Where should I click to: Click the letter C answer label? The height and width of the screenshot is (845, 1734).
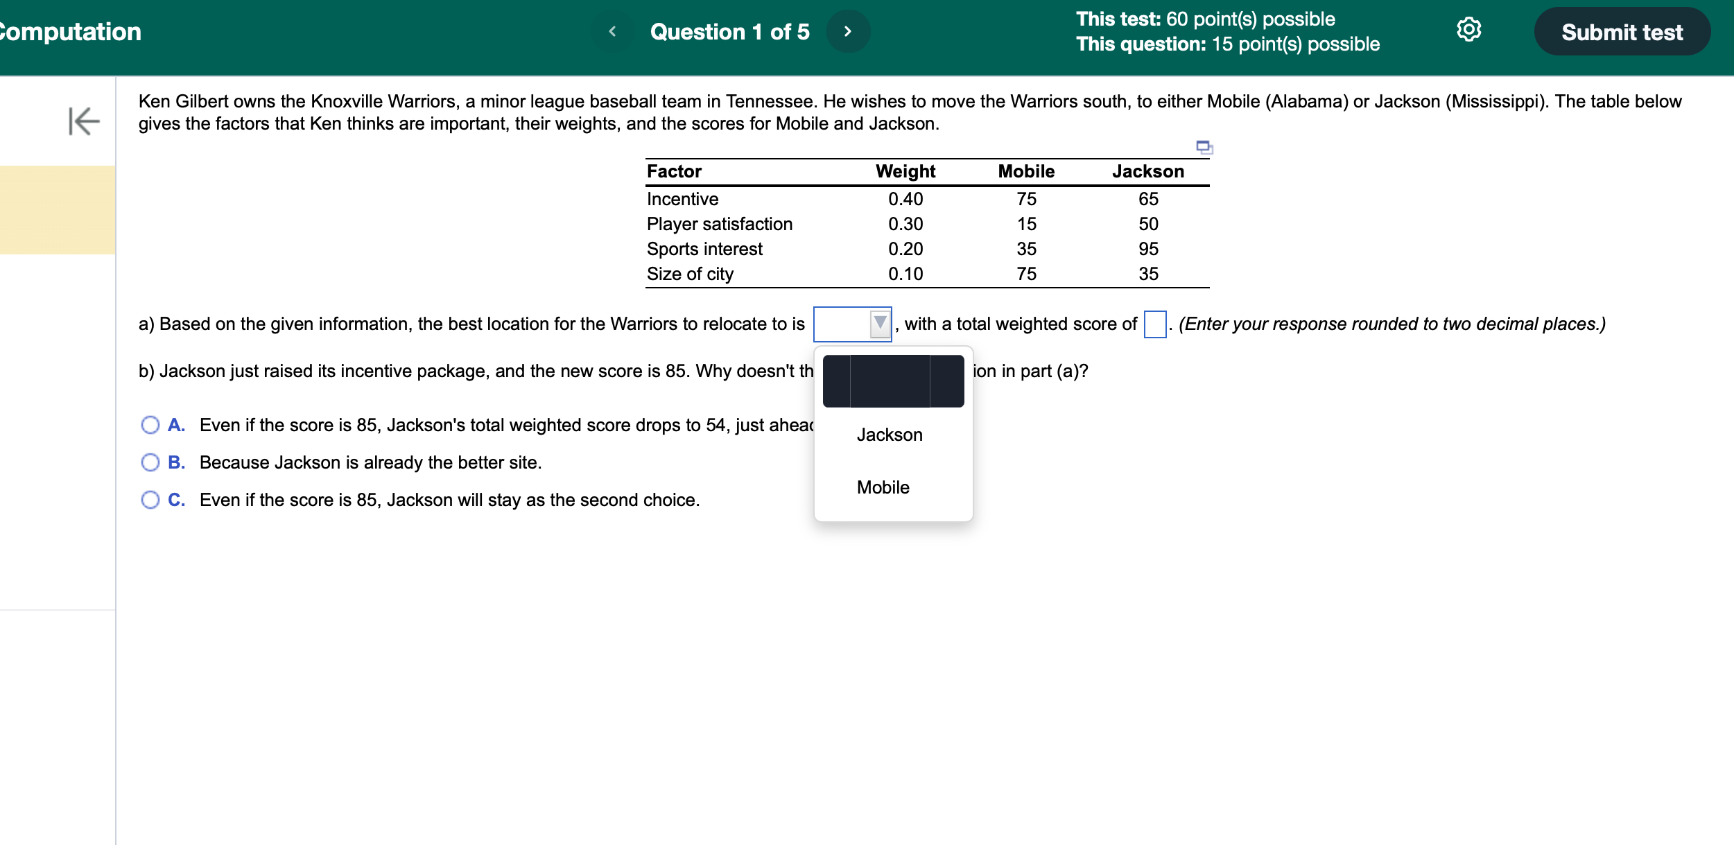coord(176,500)
